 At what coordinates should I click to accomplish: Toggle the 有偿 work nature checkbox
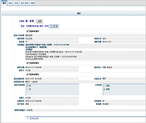coord(104,89)
